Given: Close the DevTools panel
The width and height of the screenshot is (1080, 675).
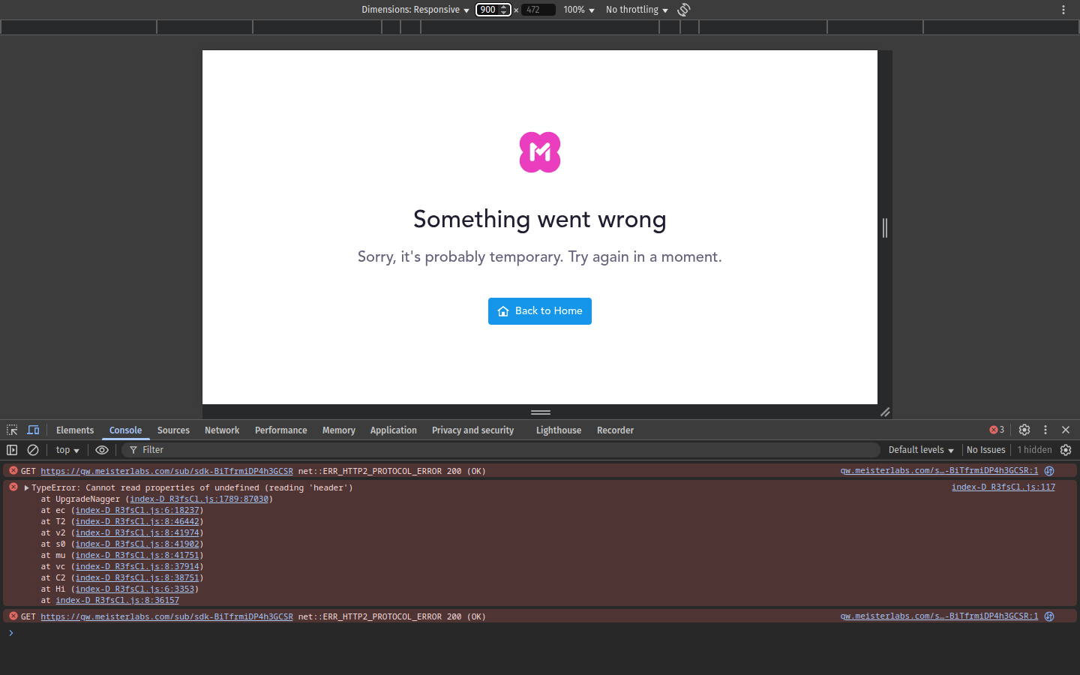Looking at the screenshot, I should (x=1066, y=430).
